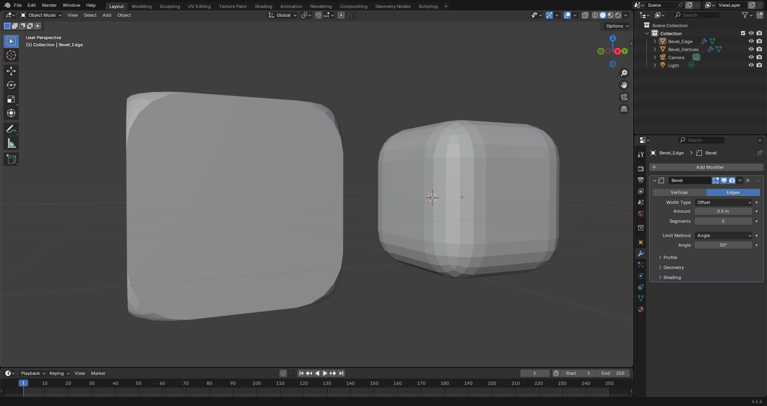This screenshot has width=767, height=406.
Task: Open the Scene properties tab
Action: [x=641, y=202]
